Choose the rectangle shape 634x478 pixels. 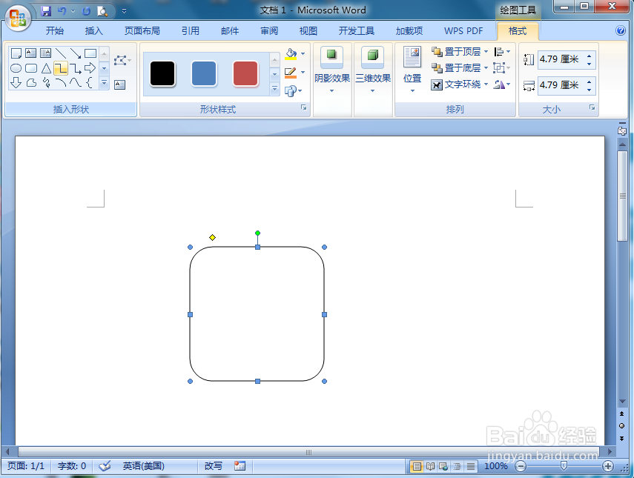pyautogui.click(x=90, y=53)
